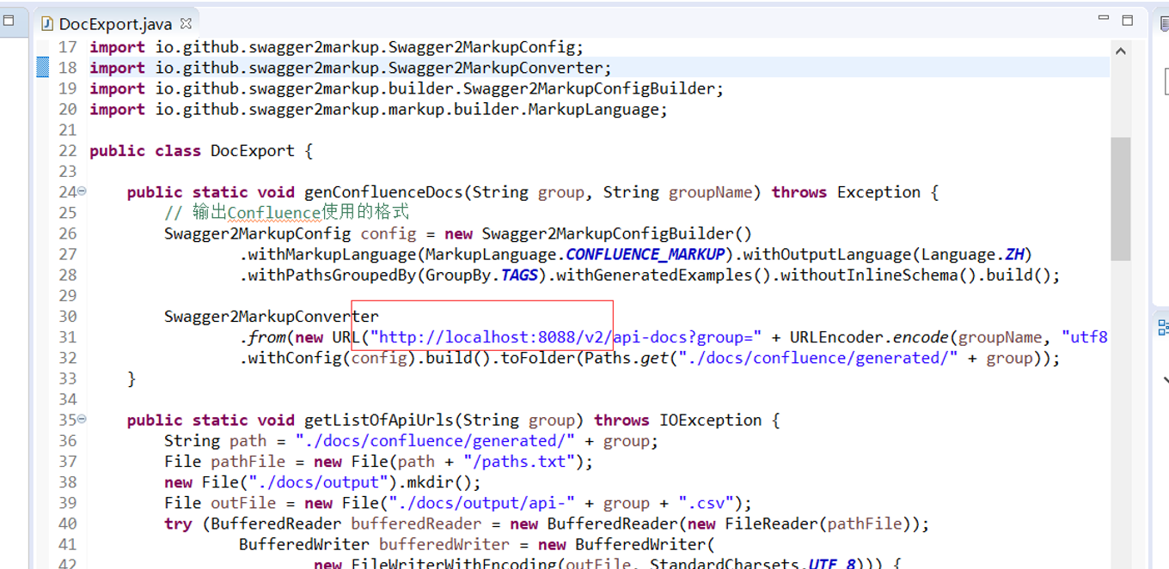
Task: Click the blue marker beside line 18
Action: [x=42, y=68]
